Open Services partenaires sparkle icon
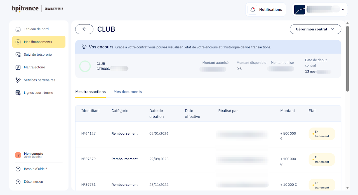Viewport: 358px width, 195px height. (18, 80)
